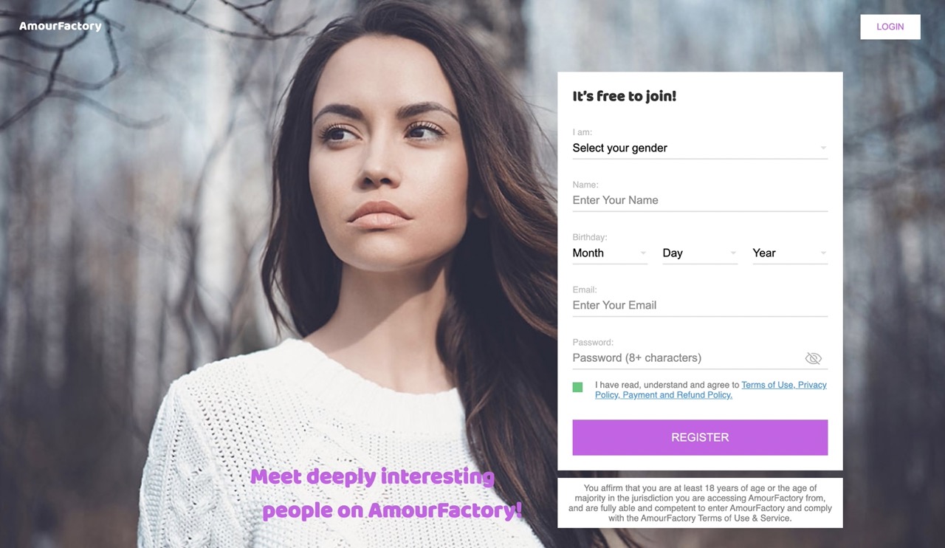Open the Terms of Use link
The width and height of the screenshot is (945, 548).
coord(767,385)
